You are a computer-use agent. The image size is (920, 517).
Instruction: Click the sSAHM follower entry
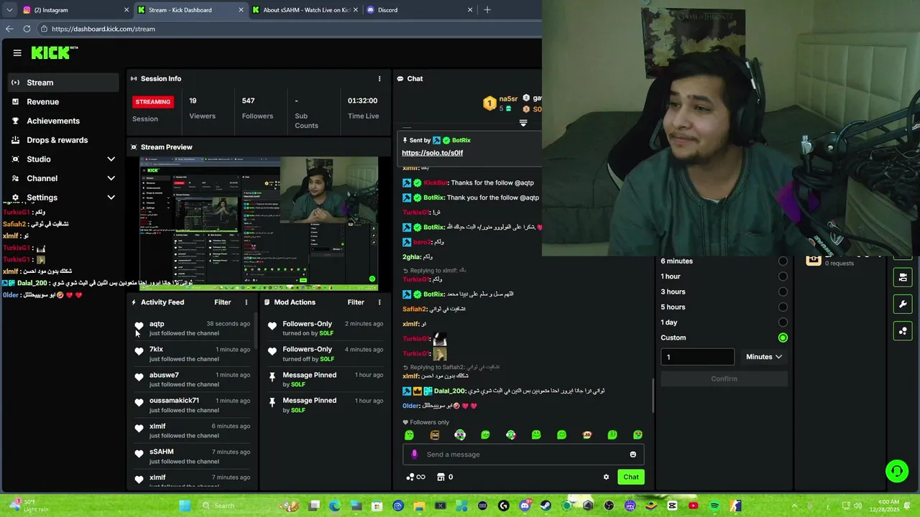[192, 457]
